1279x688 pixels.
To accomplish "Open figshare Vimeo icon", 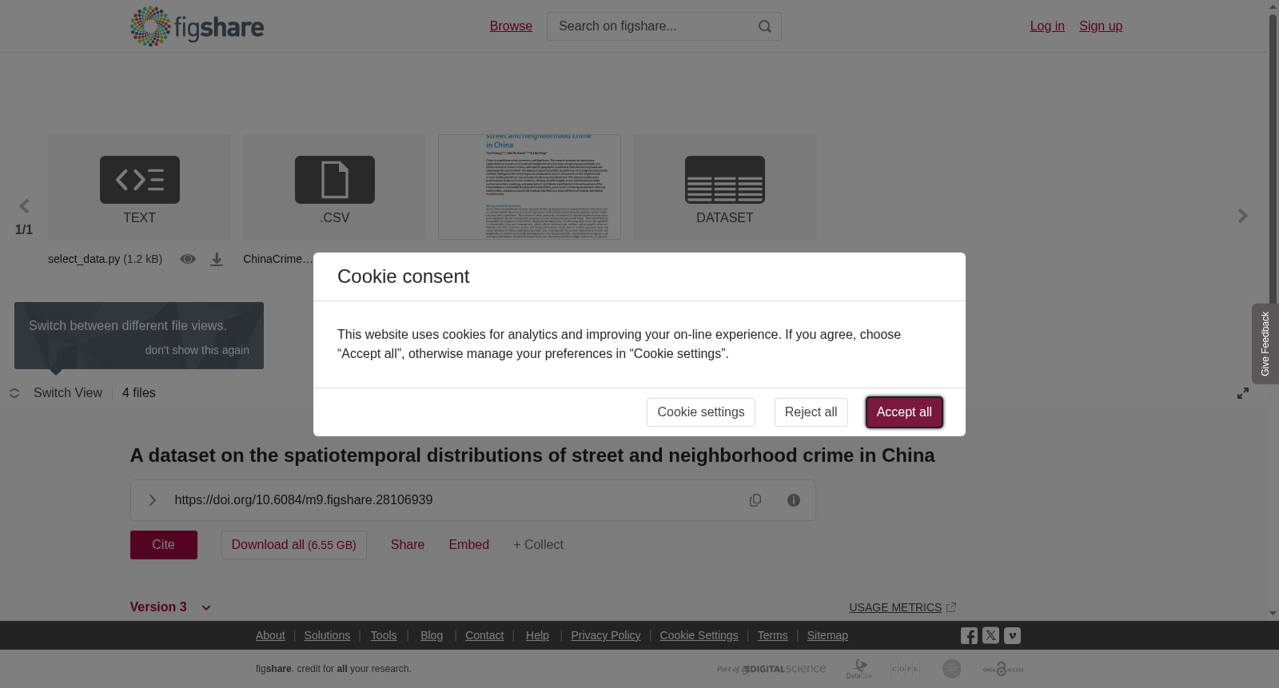I will (1012, 636).
